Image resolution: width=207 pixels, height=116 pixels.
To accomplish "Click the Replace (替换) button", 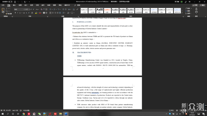I will click(188, 11).
